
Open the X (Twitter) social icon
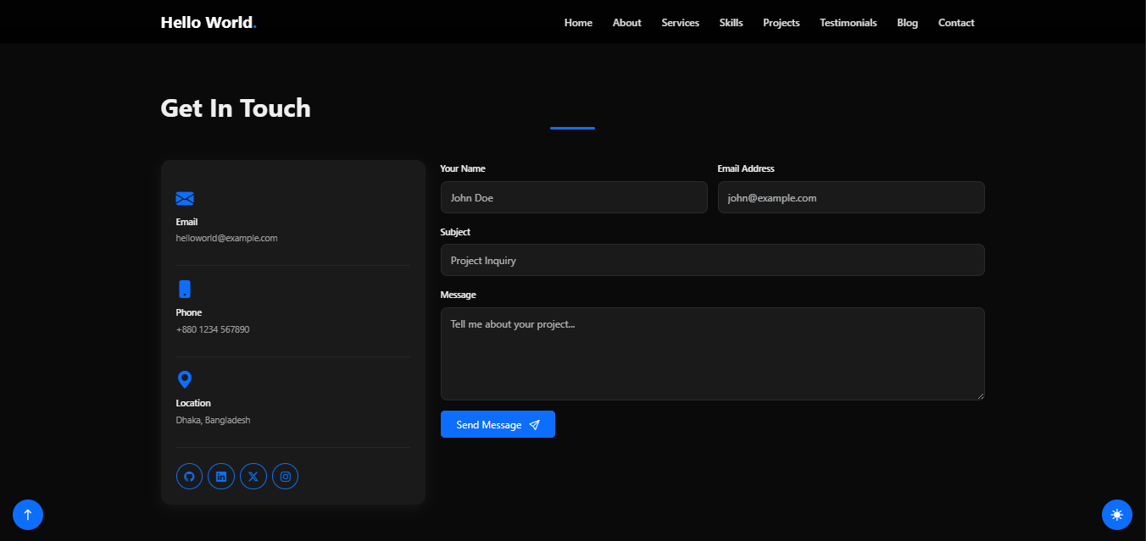tap(253, 477)
